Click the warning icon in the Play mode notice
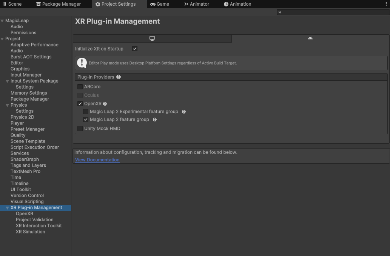This screenshot has width=390, height=256. (82, 63)
